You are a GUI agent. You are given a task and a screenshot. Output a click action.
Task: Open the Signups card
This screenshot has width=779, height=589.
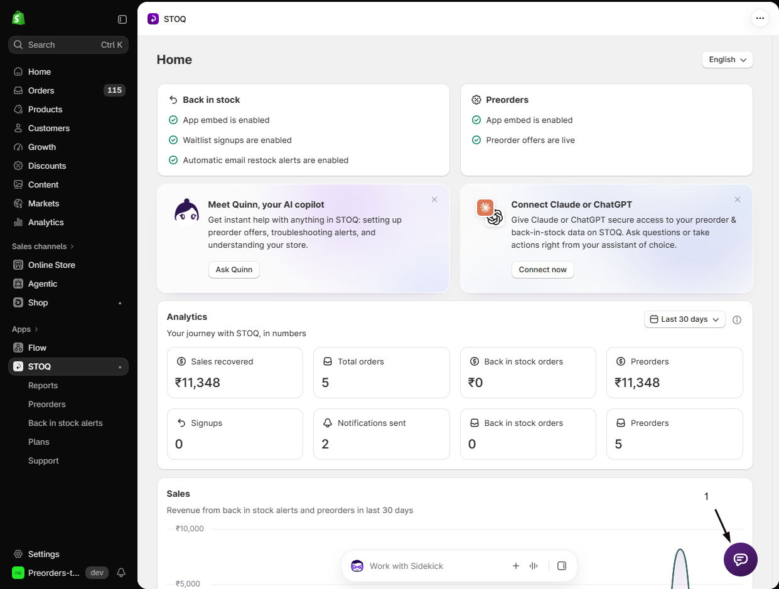235,434
